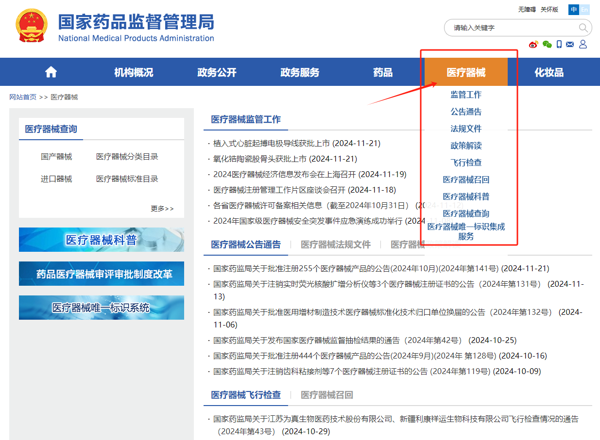Select 医疗器械唯一标识集成服务 in the dropdown menu
This screenshot has width=600, height=440.
(466, 231)
